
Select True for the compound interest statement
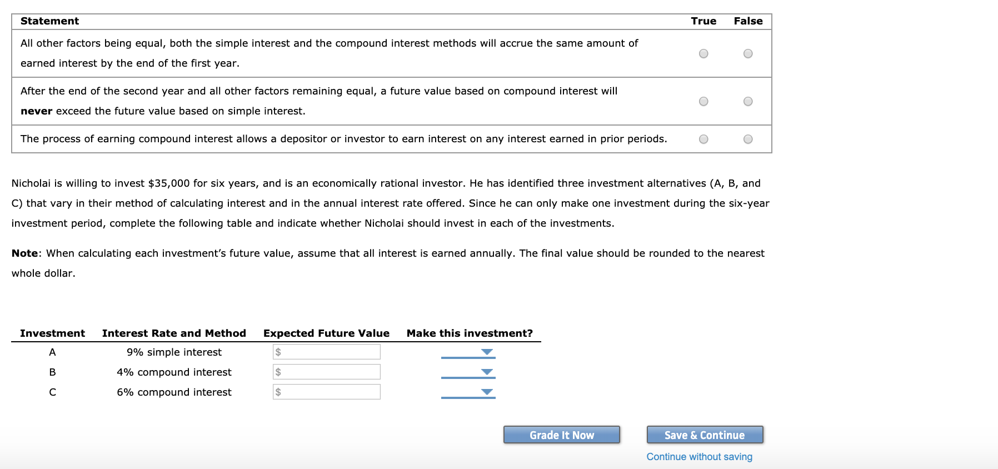703,138
